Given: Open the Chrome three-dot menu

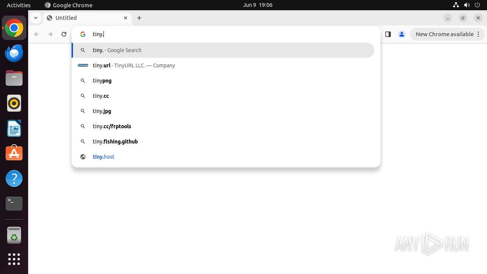Looking at the screenshot, I should [478, 34].
